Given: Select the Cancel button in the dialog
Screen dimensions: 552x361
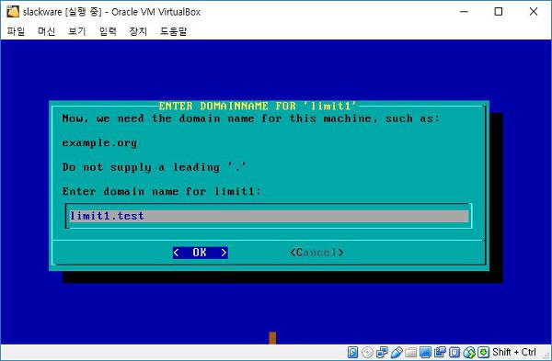Looking at the screenshot, I should pos(316,253).
